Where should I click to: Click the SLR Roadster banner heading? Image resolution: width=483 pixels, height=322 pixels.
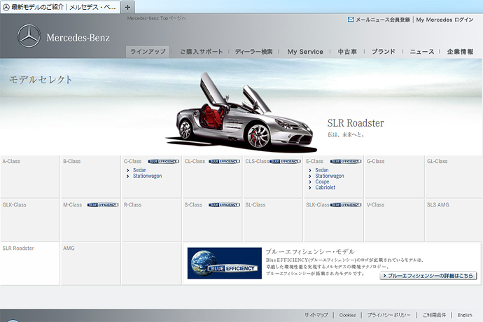(356, 123)
